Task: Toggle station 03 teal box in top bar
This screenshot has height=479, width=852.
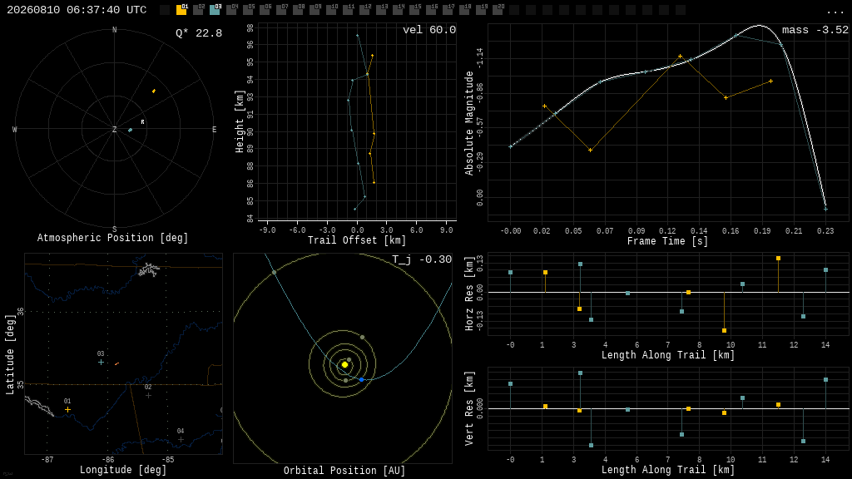Action: (x=215, y=10)
